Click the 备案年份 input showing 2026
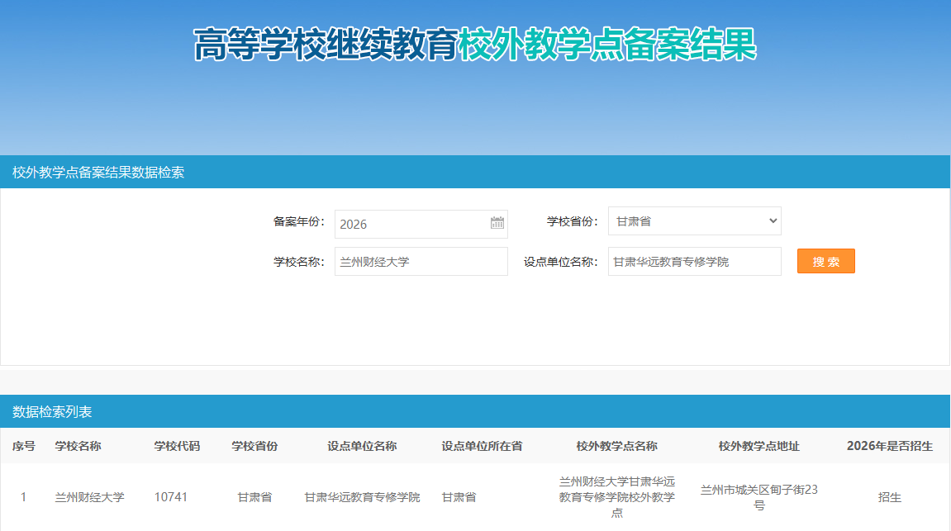 click(421, 224)
